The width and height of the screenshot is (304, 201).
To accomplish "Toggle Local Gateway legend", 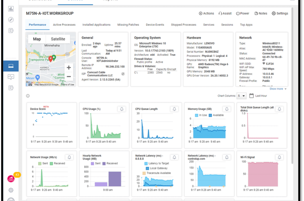I will click(157, 168).
